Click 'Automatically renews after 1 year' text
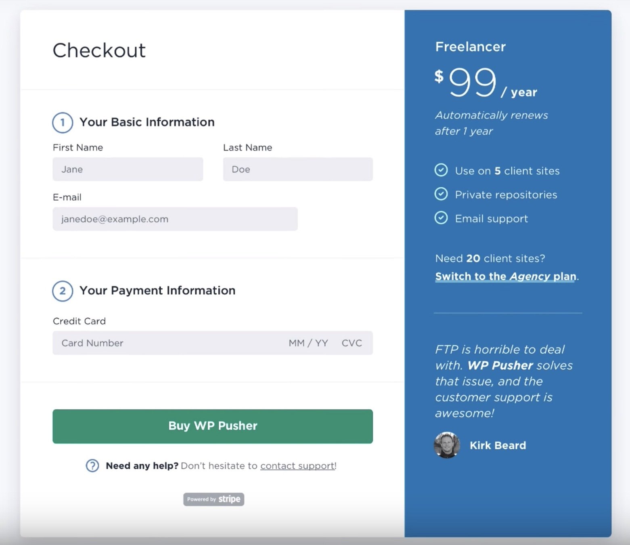This screenshot has height=545, width=630. 492,123
